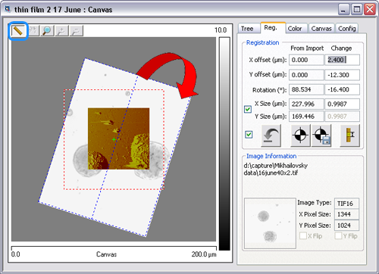
Task: Click the grayscale color bar
Action: pos(224,144)
